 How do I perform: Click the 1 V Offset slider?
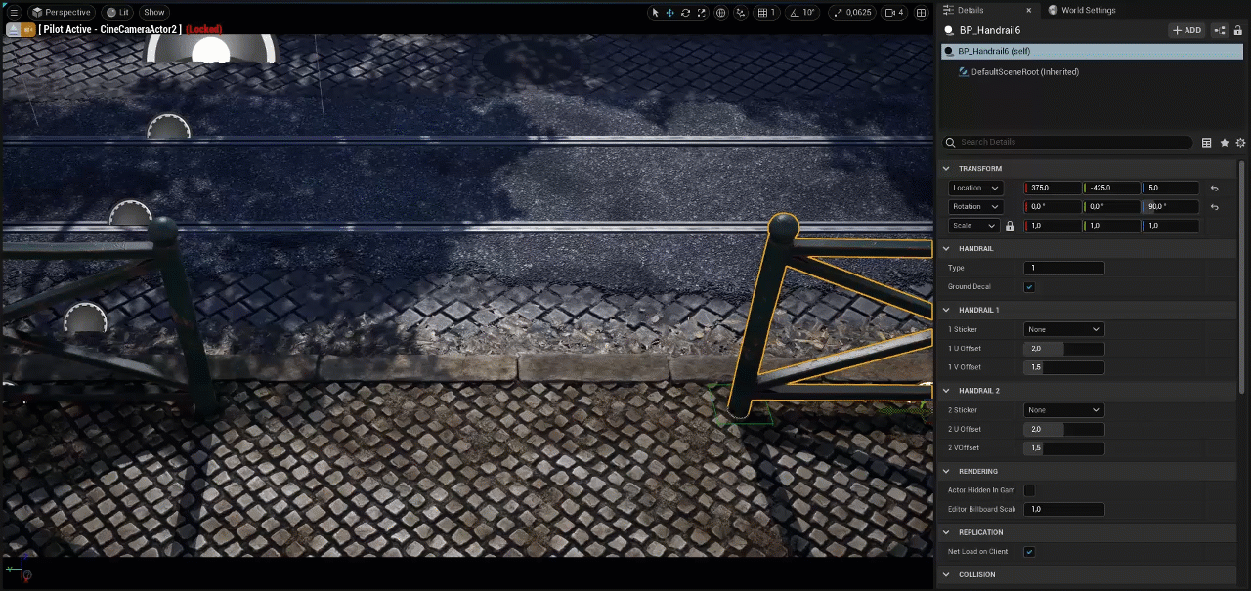coord(1064,367)
